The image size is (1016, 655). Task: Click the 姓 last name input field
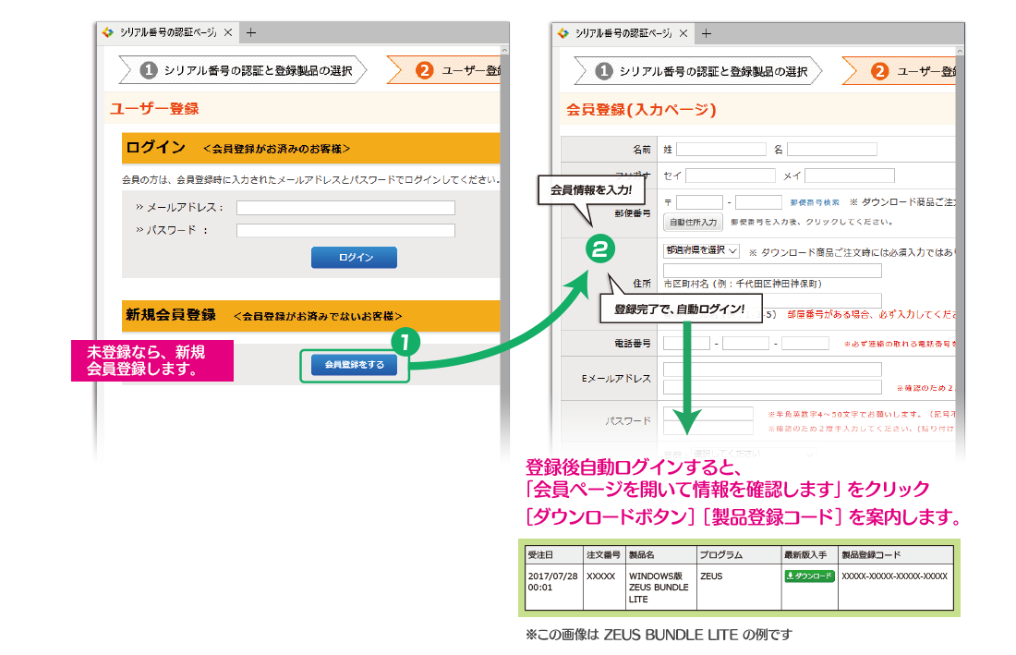click(721, 148)
